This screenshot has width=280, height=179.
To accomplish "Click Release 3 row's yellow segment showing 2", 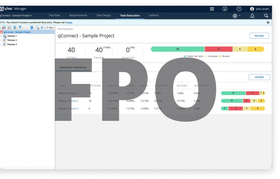I will point(257,108).
